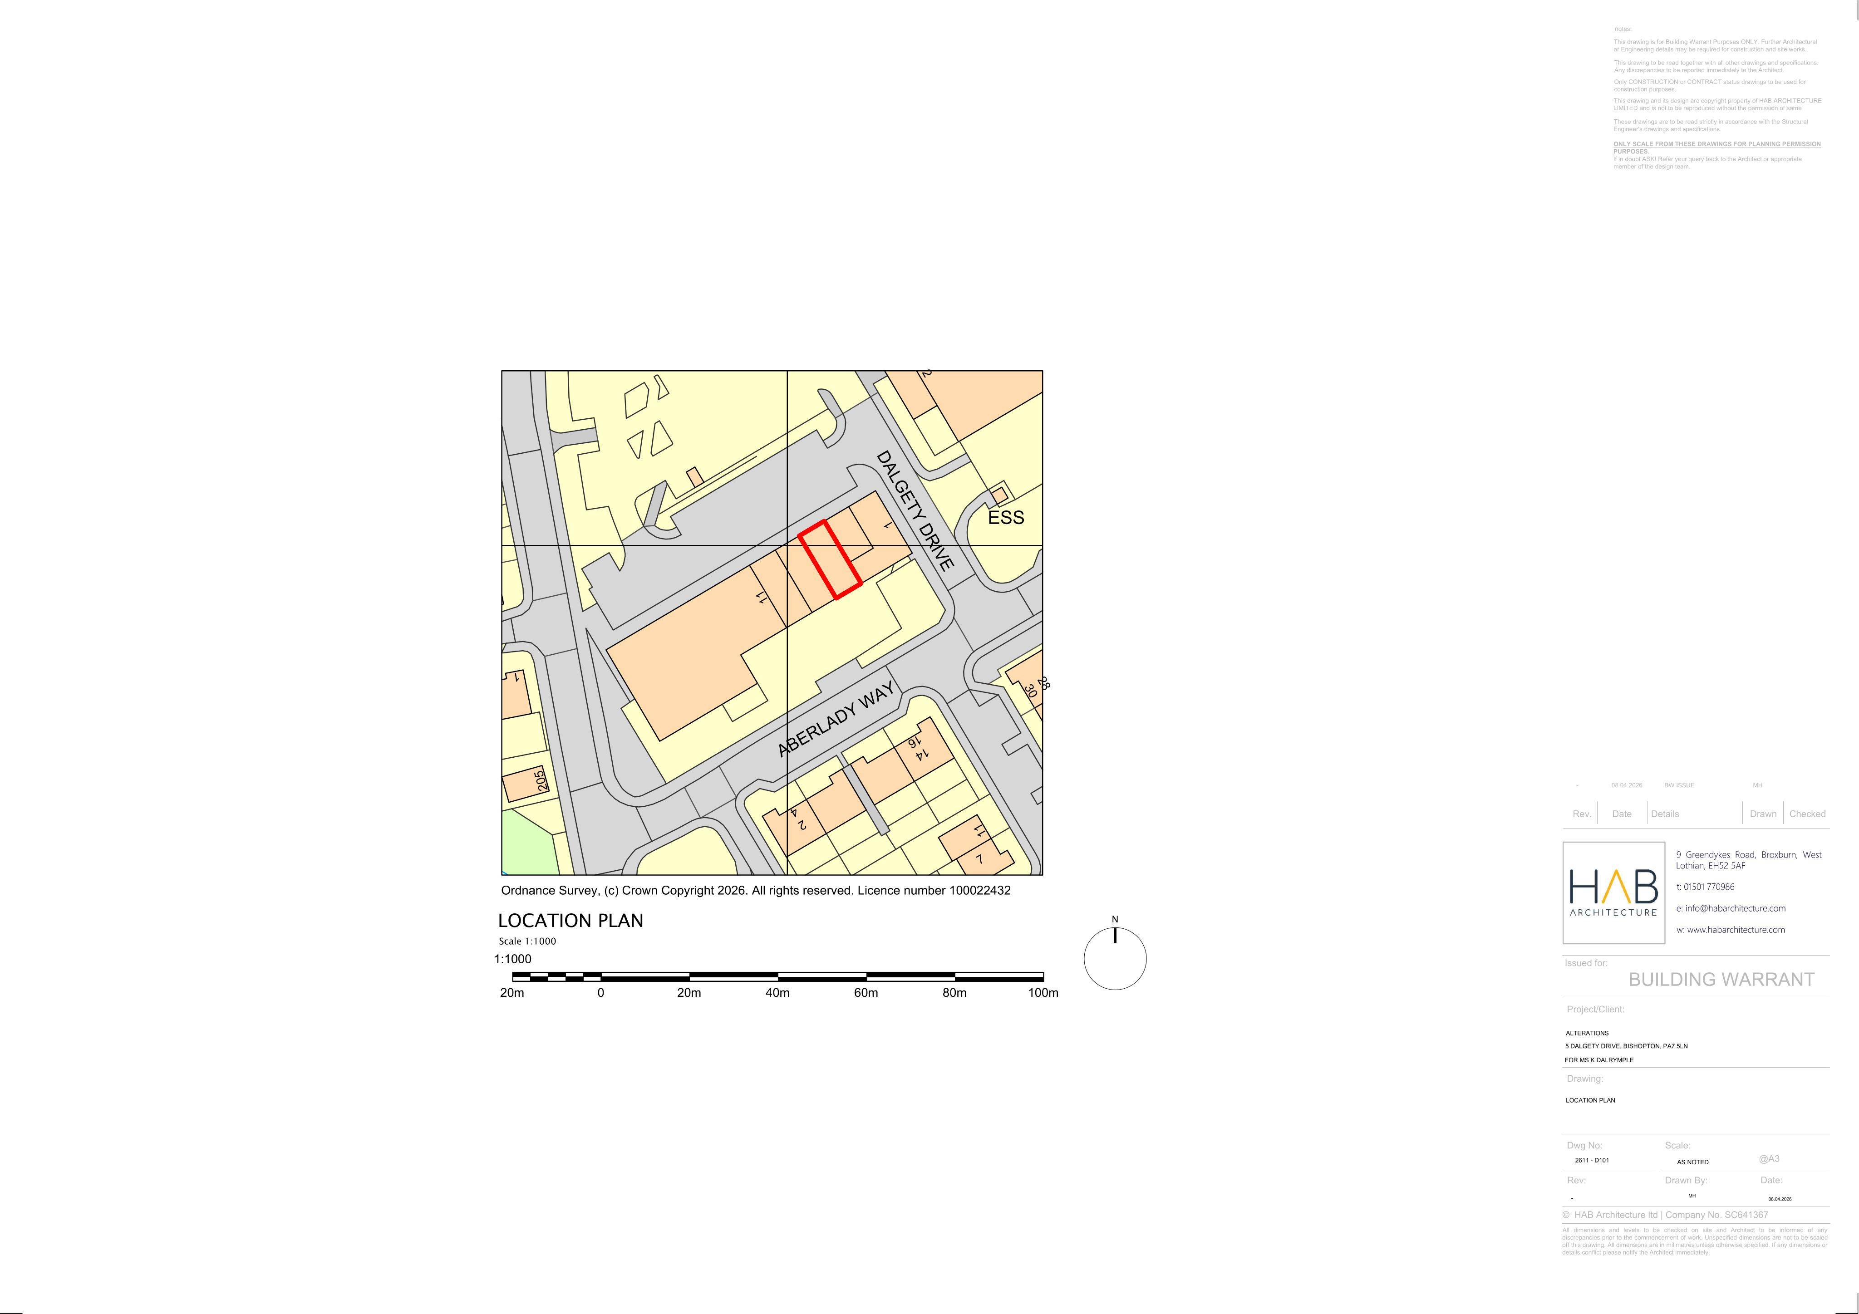Click the 80m scale bar label
The width and height of the screenshot is (1859, 1314).
coord(954,993)
